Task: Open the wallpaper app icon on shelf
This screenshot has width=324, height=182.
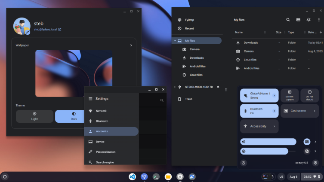Action: (192, 177)
